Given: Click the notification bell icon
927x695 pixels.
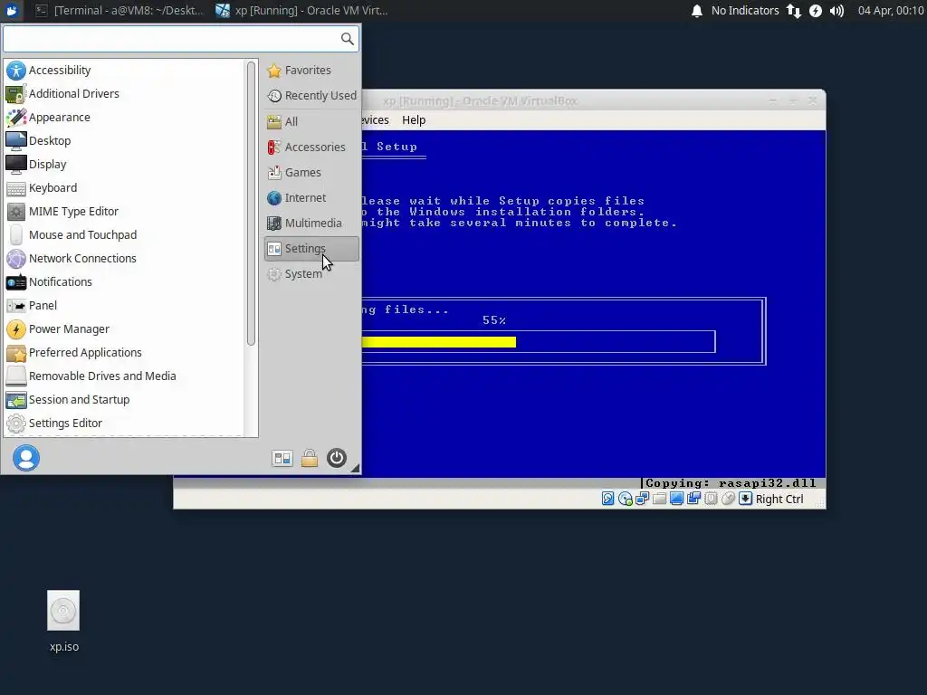Looking at the screenshot, I should 697,11.
